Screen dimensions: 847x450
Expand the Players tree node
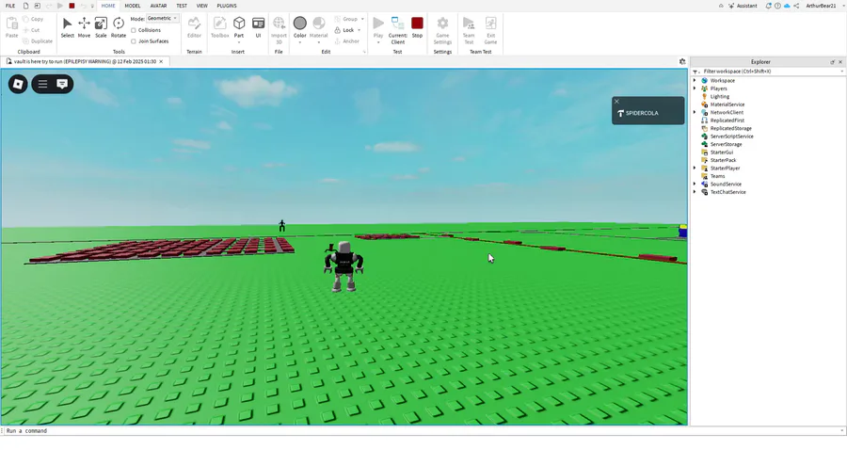coord(695,88)
